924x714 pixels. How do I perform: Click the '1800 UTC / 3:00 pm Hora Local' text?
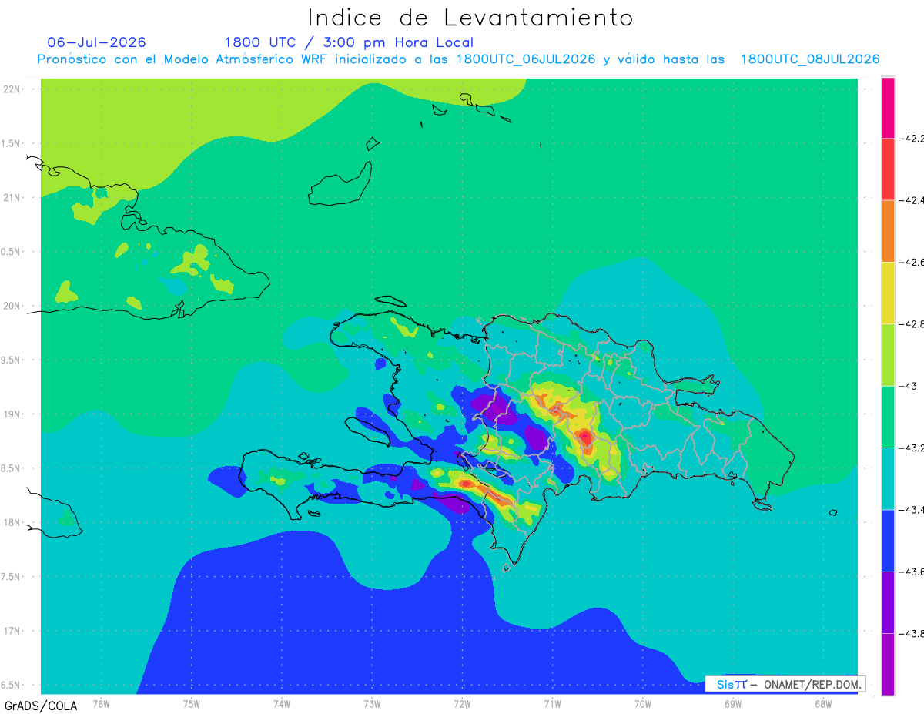[349, 43]
